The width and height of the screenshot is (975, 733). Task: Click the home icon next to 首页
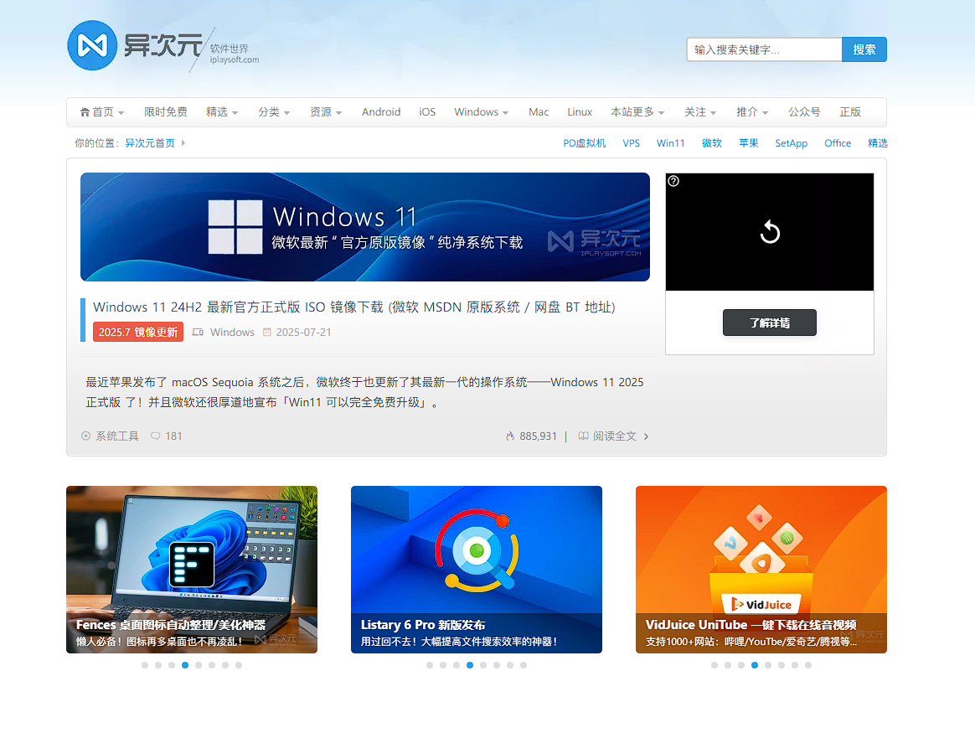[x=85, y=112]
